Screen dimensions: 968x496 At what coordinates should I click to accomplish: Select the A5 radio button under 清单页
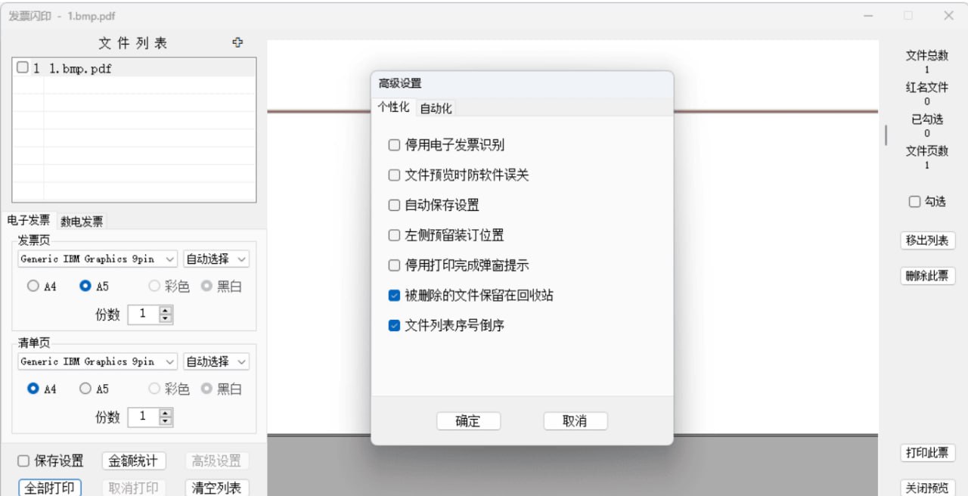pyautogui.click(x=83, y=389)
